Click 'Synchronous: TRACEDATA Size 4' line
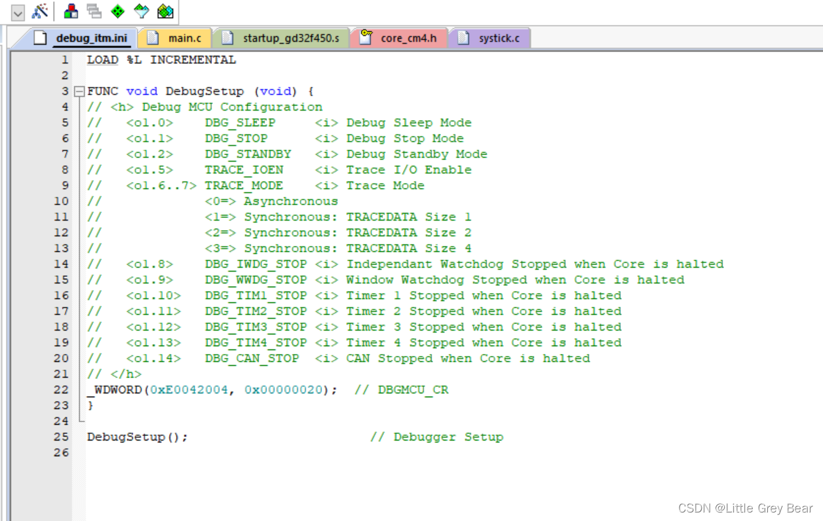The image size is (823, 521). [279, 248]
